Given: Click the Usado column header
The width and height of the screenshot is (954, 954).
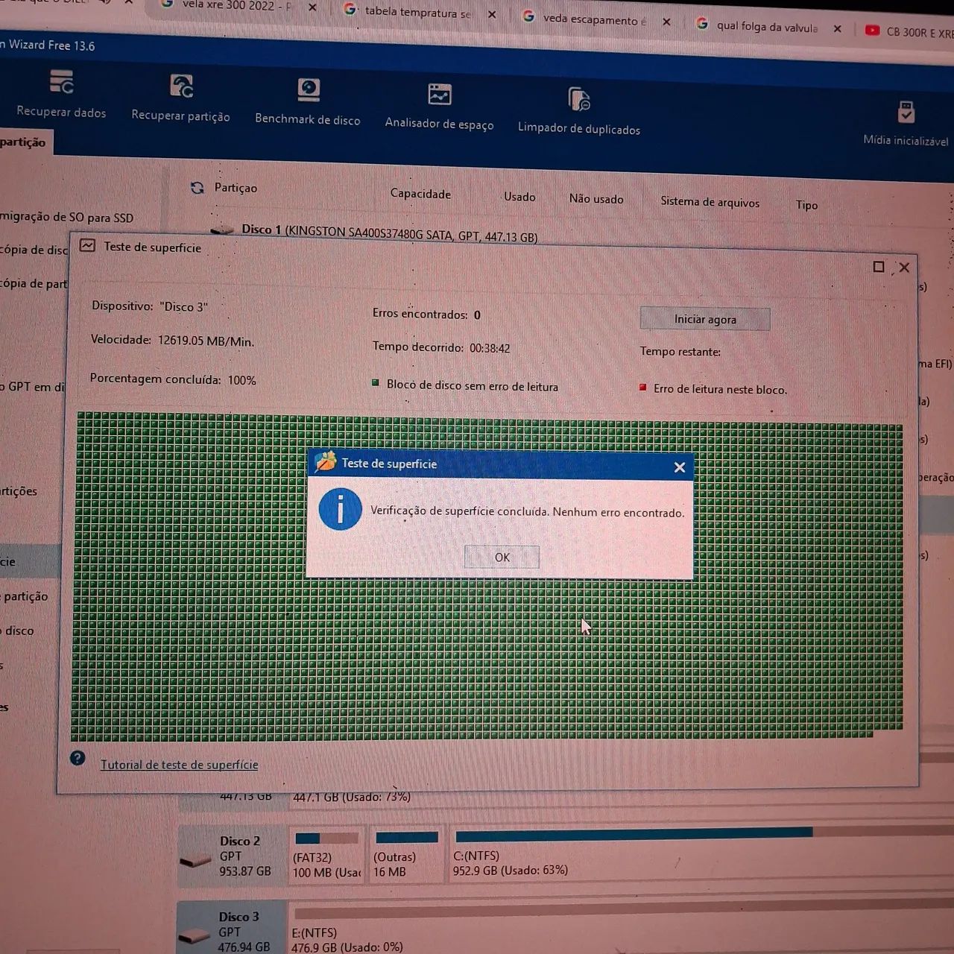Looking at the screenshot, I should point(519,197).
